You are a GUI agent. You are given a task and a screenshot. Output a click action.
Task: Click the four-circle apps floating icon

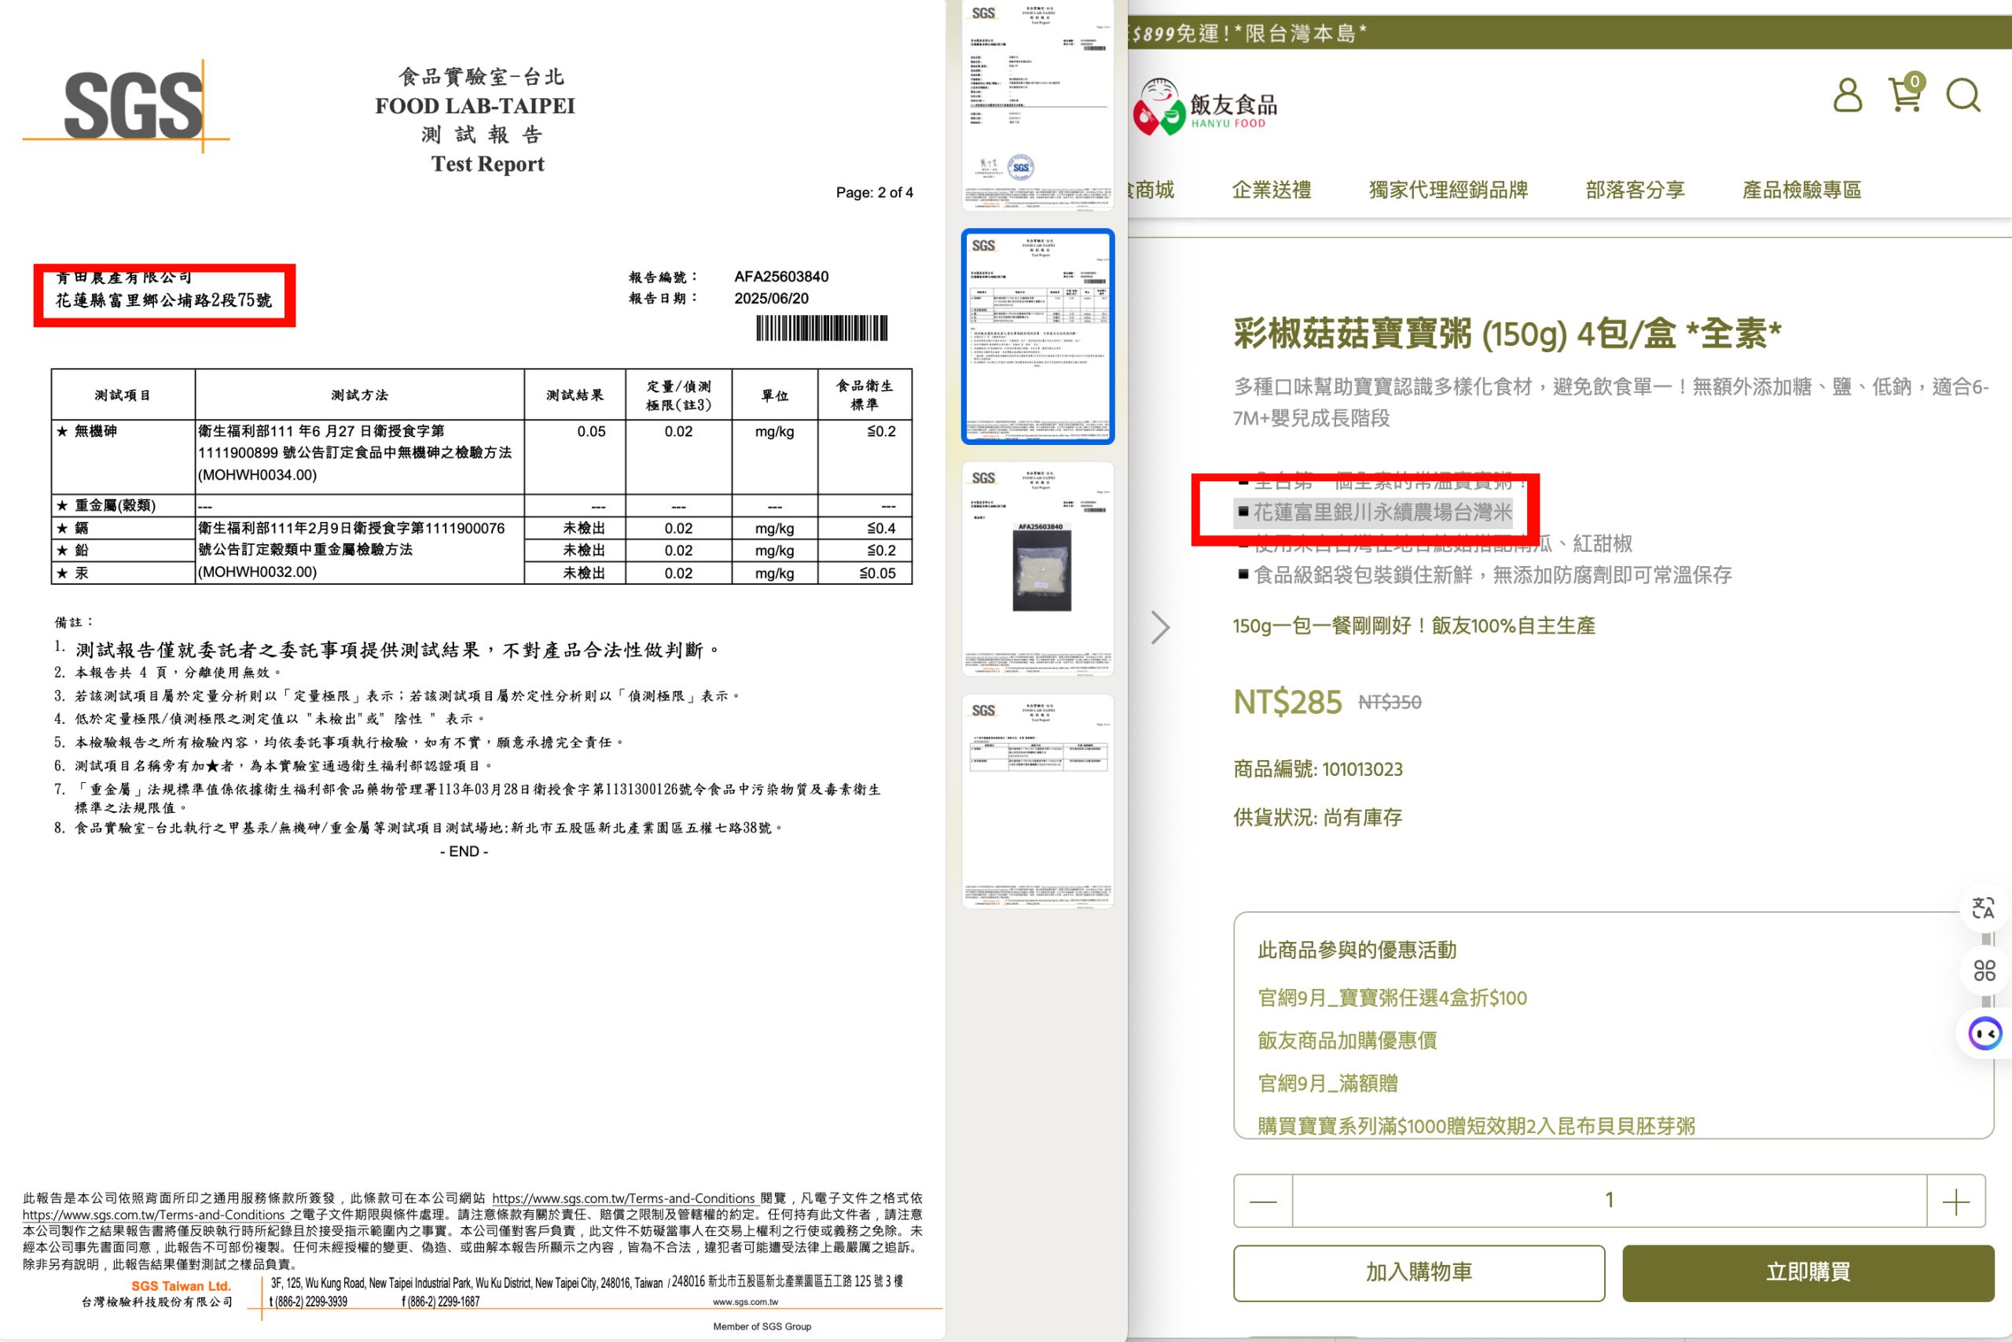1984,971
